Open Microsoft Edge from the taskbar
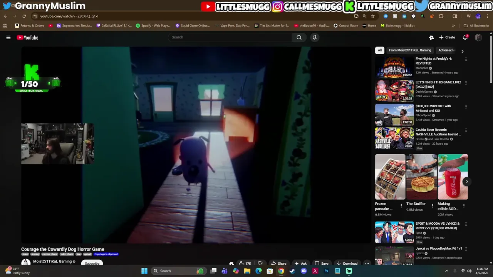The image size is (493, 277). (x=258, y=271)
